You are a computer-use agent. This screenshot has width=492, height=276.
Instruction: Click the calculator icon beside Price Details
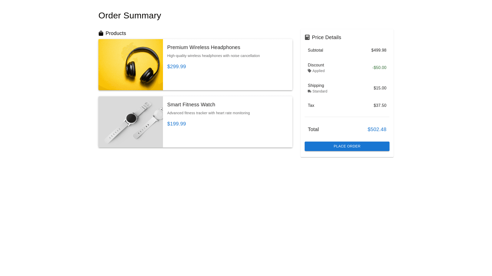click(307, 38)
